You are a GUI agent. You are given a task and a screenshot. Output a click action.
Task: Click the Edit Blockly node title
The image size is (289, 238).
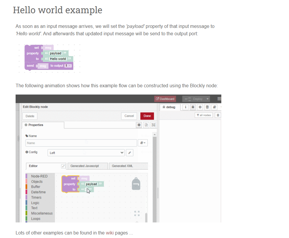(35, 107)
